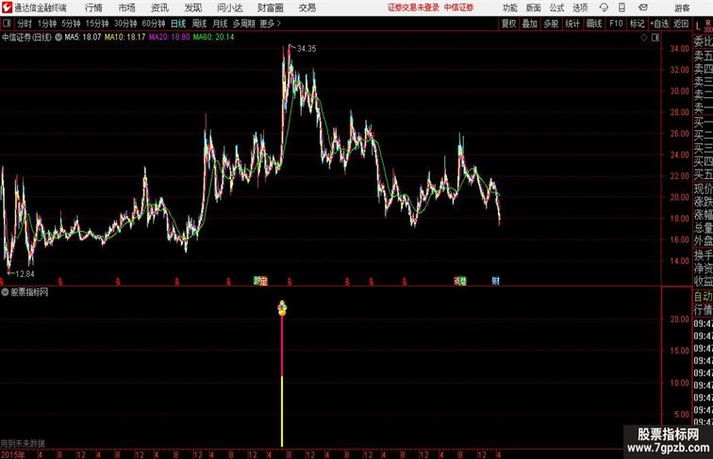Click the MA60: 20.14 value
713x459 pixels.
[214, 38]
